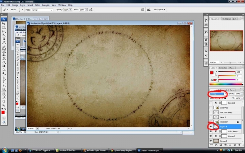Open the Image menu

(15, 5)
